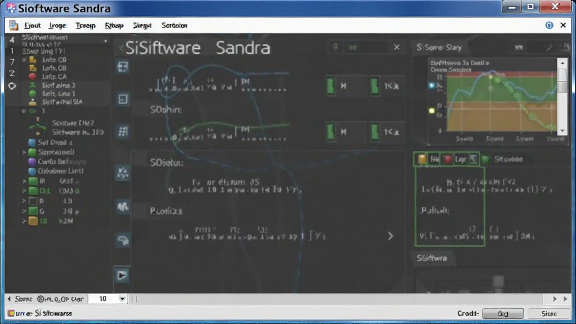
Task: Expand the G 2G tree node
Action: pyautogui.click(x=24, y=211)
